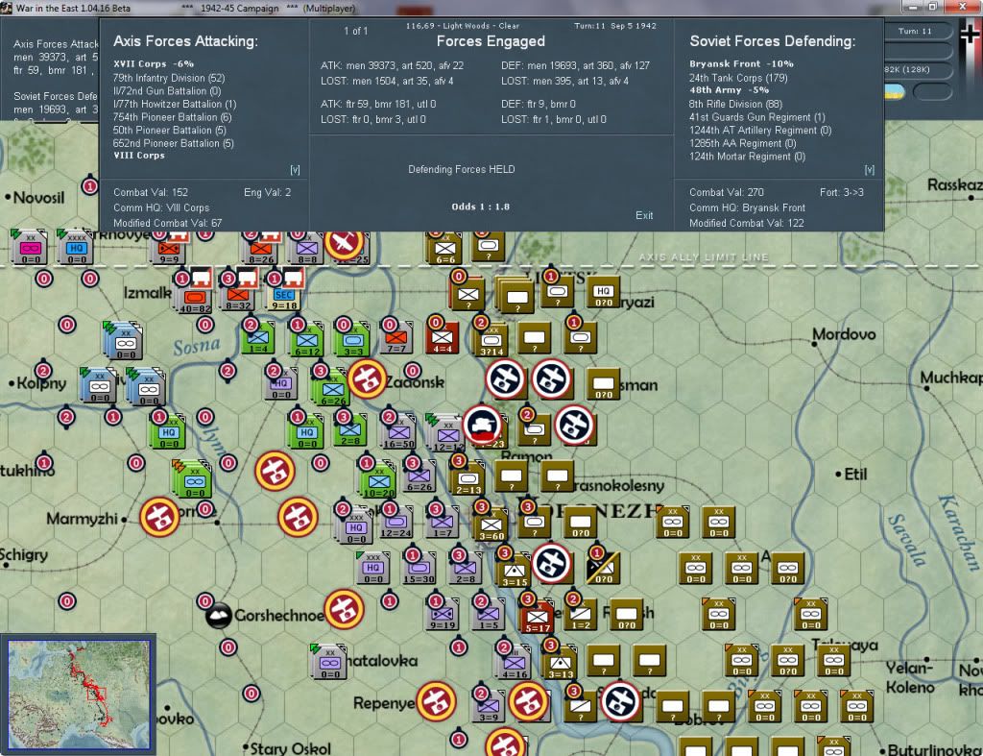983x756 pixels.
Task: Click II/72nd Gun Battalion (0) entry
Action: tap(167, 91)
